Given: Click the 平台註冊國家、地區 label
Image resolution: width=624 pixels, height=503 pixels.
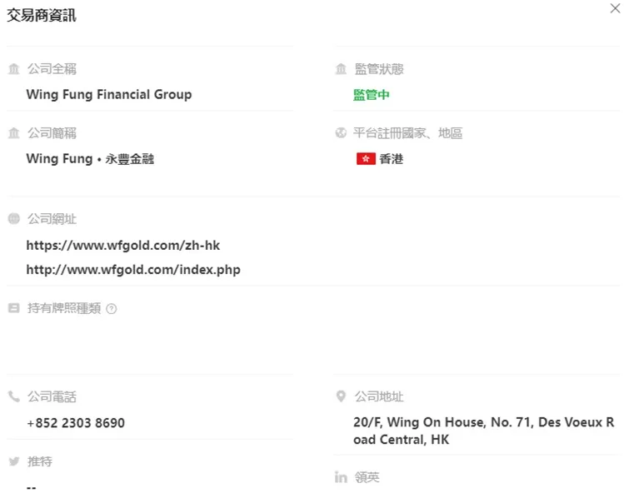Looking at the screenshot, I should [408, 133].
